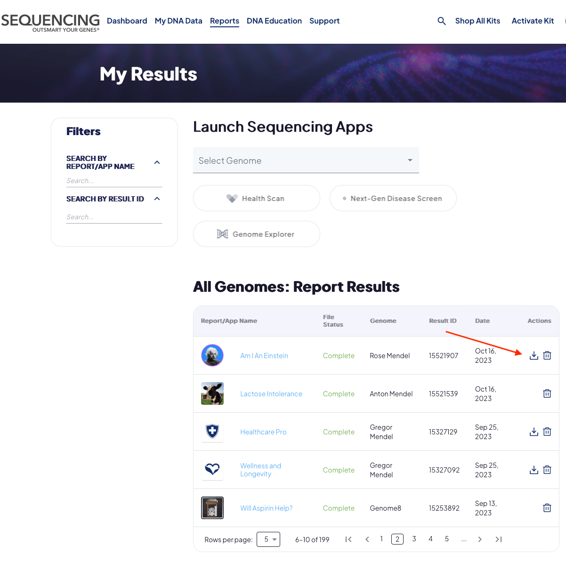Click result ID 15521907
This screenshot has height=561, width=566.
coord(444,356)
